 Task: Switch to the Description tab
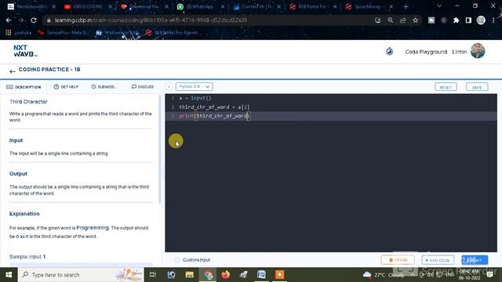pyautogui.click(x=24, y=87)
